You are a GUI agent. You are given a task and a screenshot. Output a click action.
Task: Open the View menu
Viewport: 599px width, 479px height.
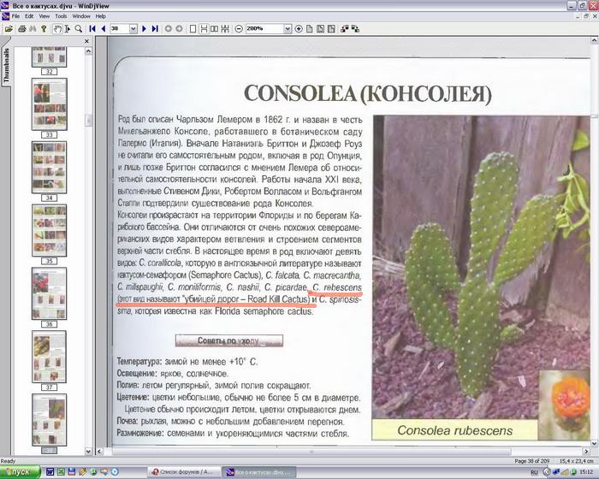(43, 15)
